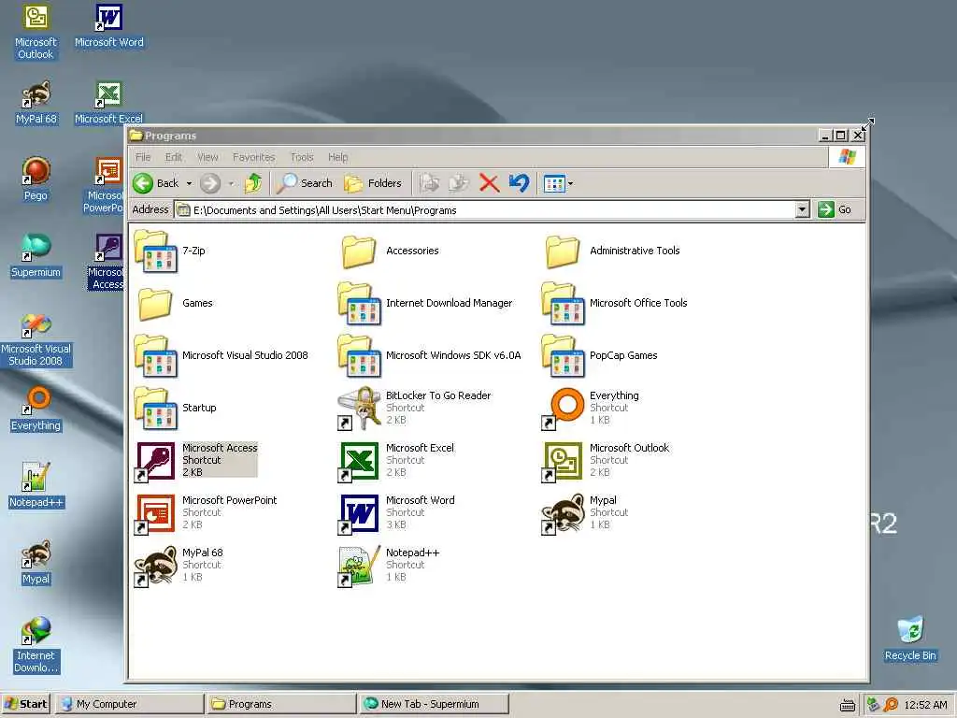The height and width of the screenshot is (718, 957).
Task: Select MyPal 68 shortcut in Programs window
Action: tap(179, 566)
